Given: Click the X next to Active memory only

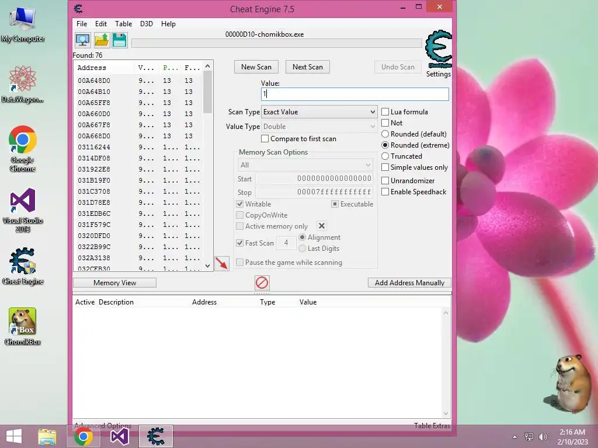Looking at the screenshot, I should [322, 226].
